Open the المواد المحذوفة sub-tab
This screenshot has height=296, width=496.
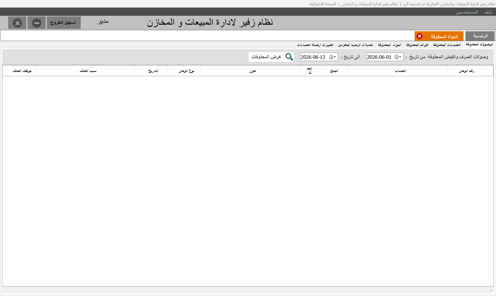[389, 45]
